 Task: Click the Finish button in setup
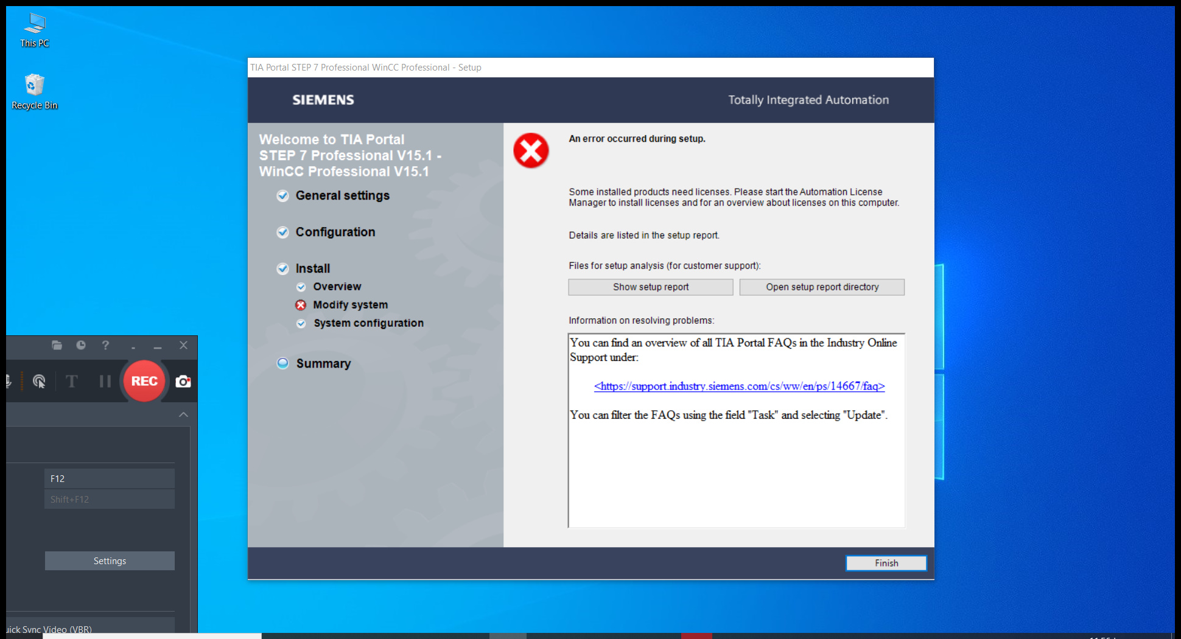click(886, 563)
